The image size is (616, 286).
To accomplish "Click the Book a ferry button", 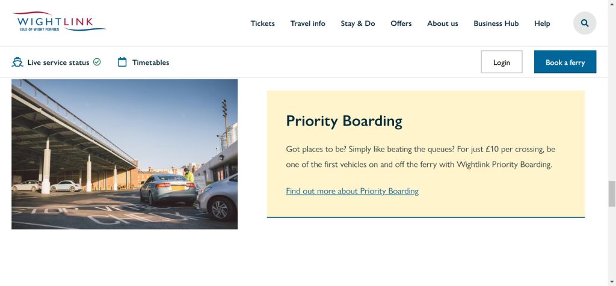I will tap(565, 62).
